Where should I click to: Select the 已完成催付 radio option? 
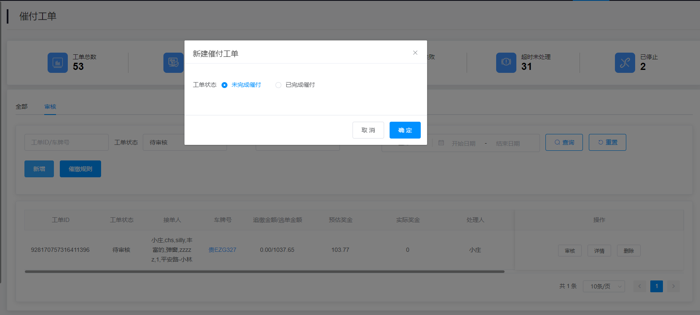pos(278,85)
